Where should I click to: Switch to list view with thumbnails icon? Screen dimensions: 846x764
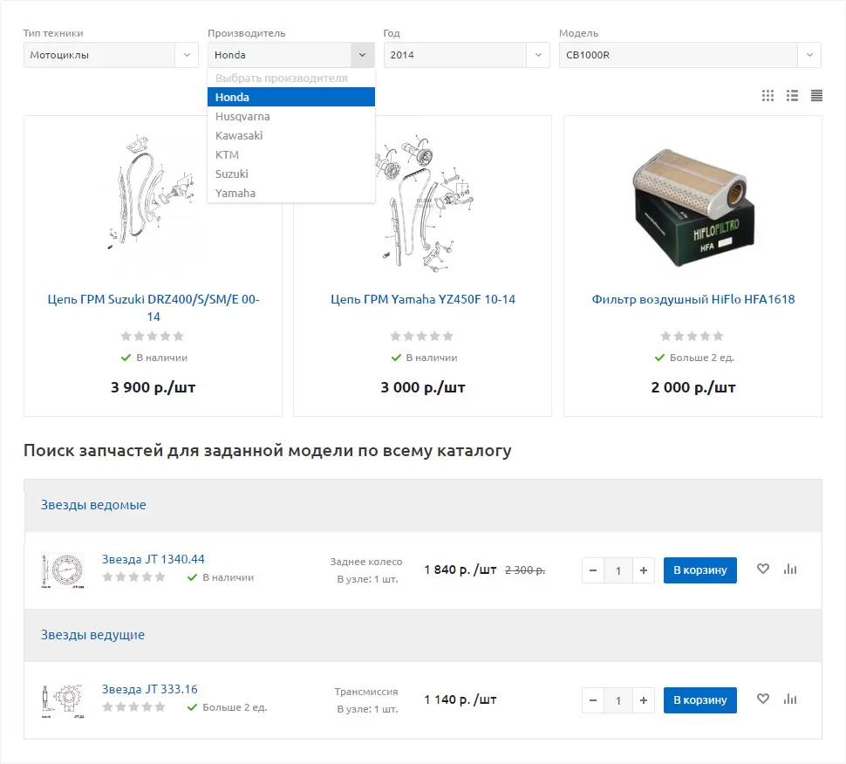792,96
